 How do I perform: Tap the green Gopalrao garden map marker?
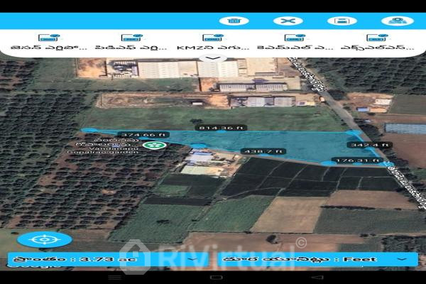point(151,146)
